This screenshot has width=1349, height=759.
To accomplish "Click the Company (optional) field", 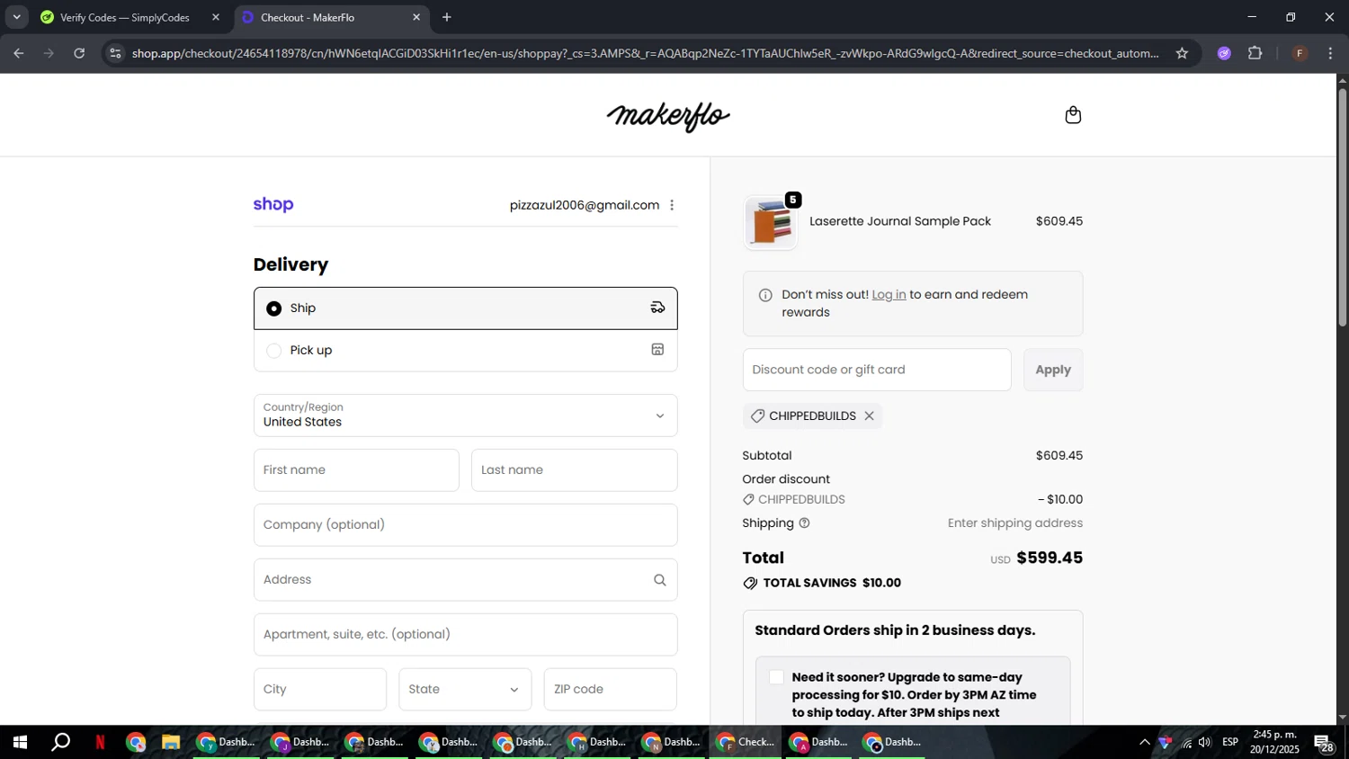I will point(465,525).
